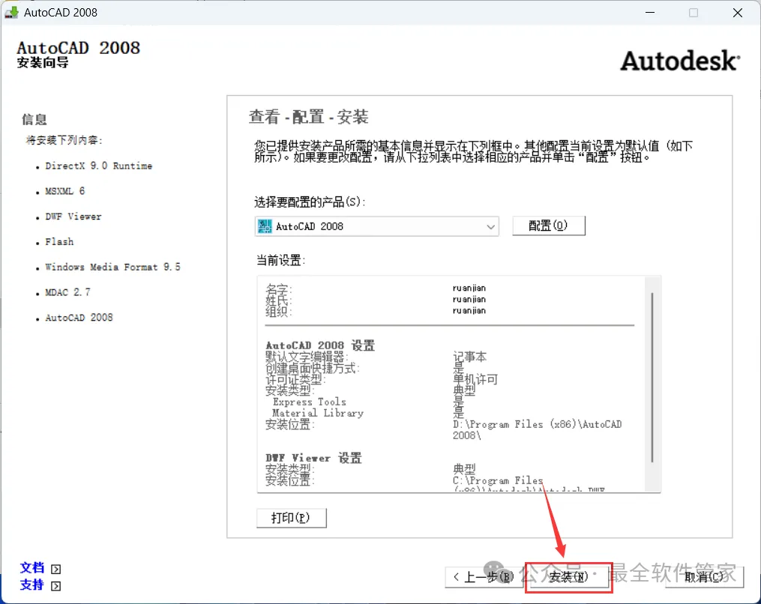Click the 默认文字编辑器 setting row
The image size is (761, 604).
[376, 357]
